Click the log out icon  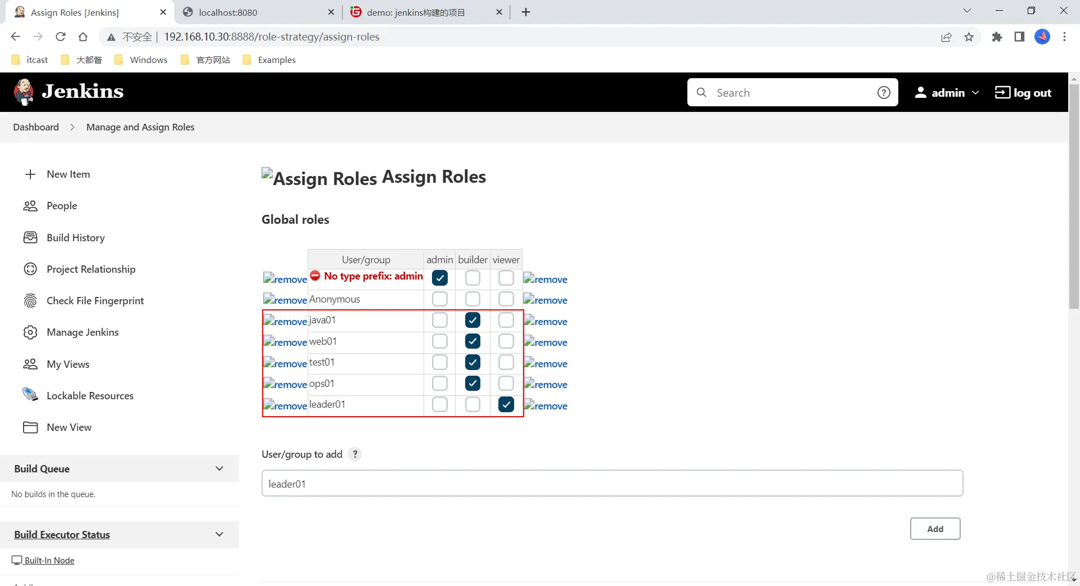1002,92
